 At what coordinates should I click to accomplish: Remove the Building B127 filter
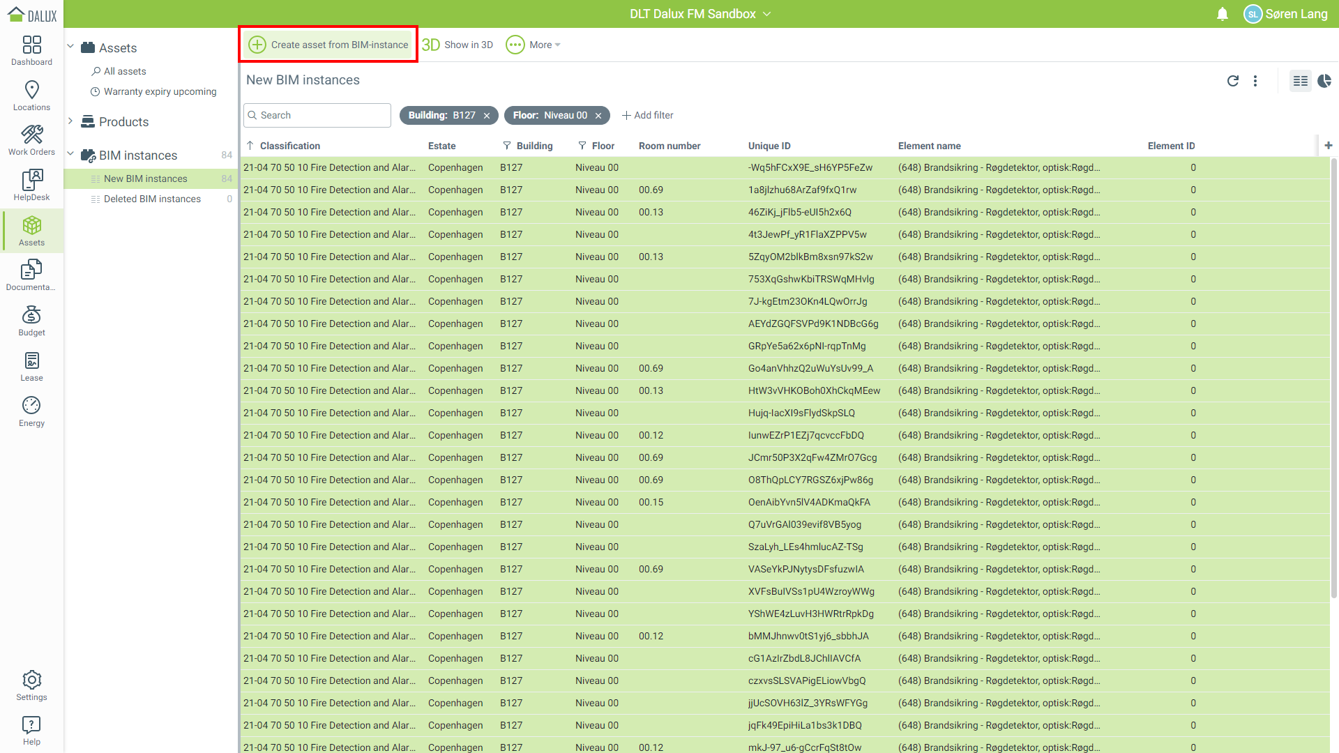tap(487, 116)
